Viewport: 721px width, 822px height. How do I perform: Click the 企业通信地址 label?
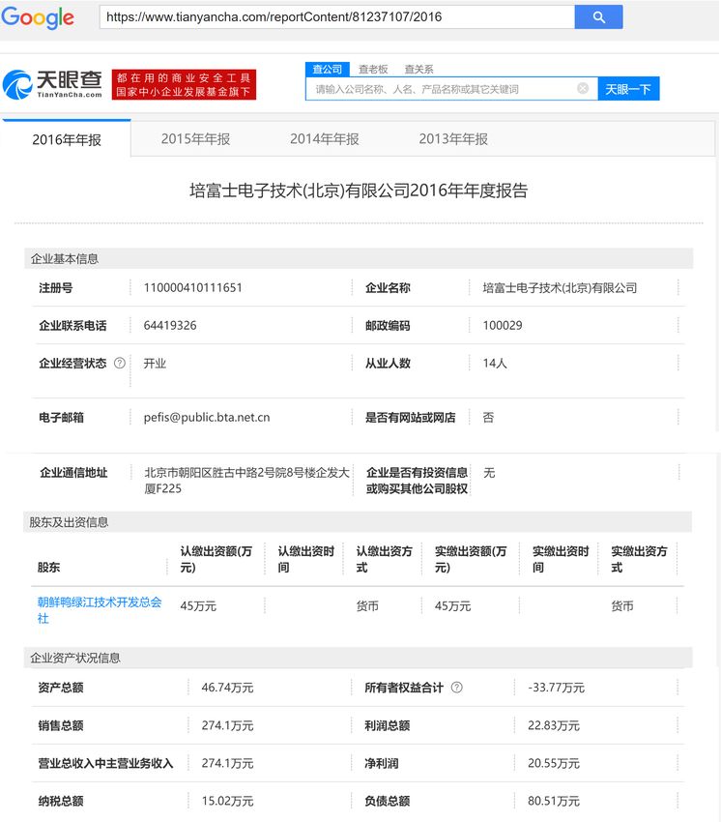(x=73, y=472)
